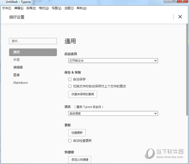This screenshot has width=189, height=164.
Task: Expand the 语言 dropdown showing 系统语言
Action: pyautogui.click(x=113, y=113)
